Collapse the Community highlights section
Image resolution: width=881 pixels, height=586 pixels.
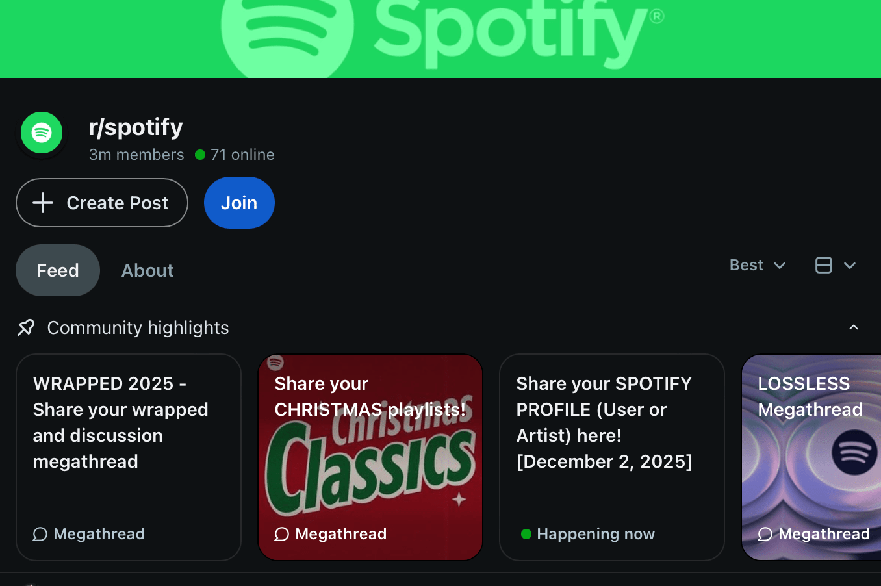pos(854,327)
